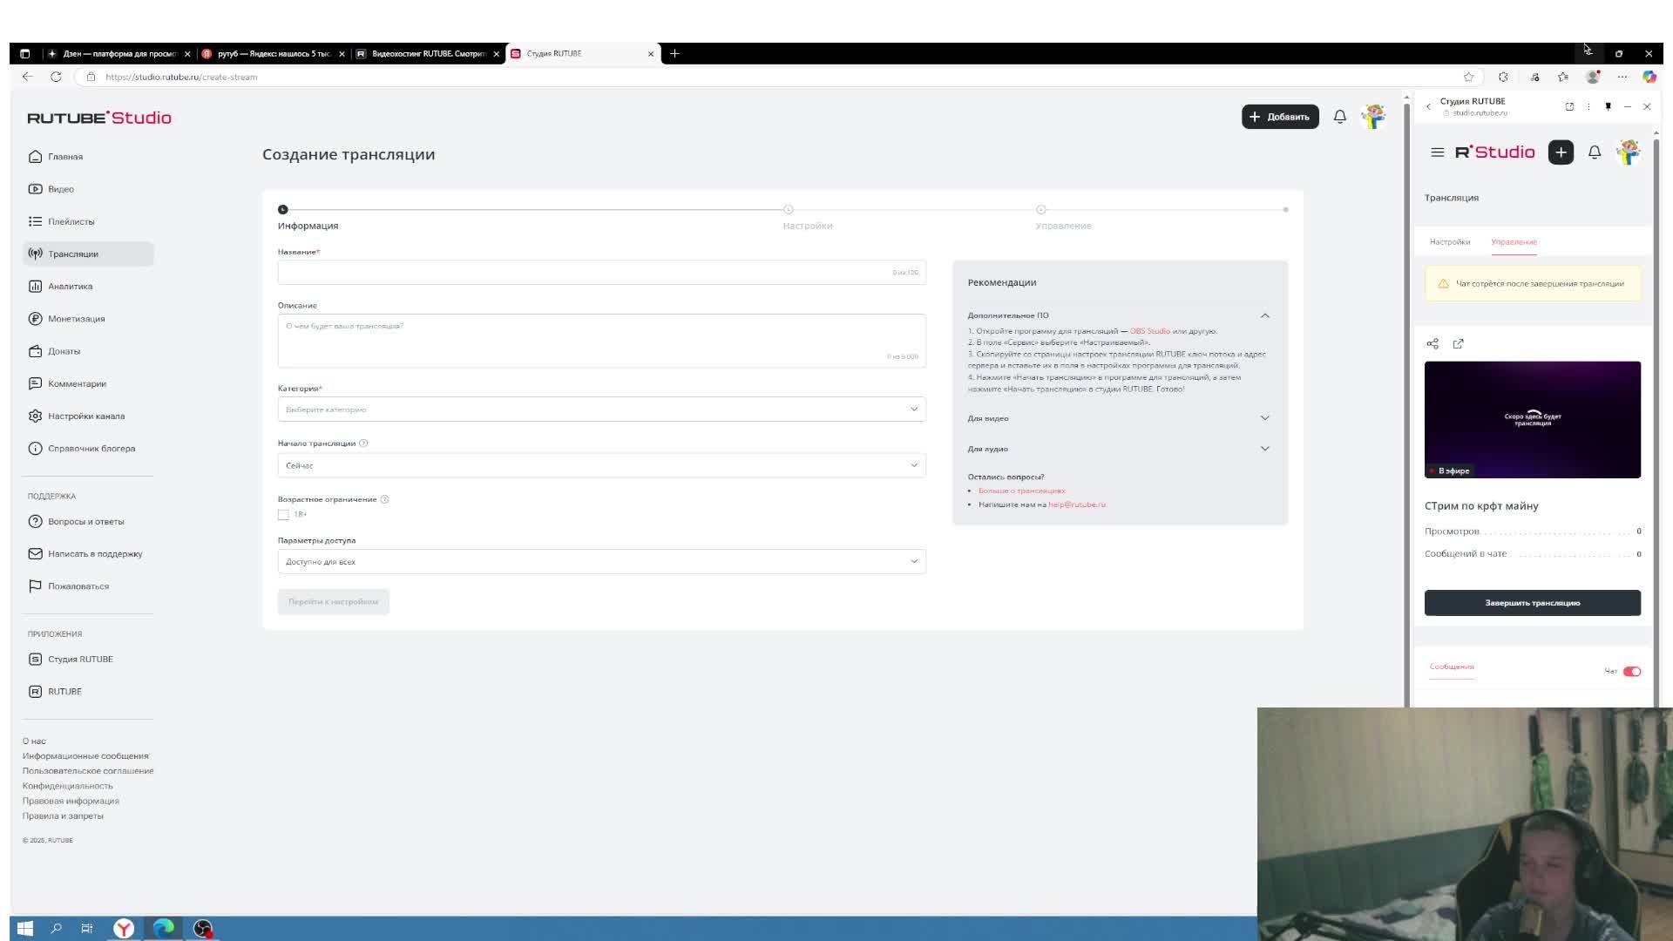Select Трансляции in the left sidebar

tap(88, 254)
